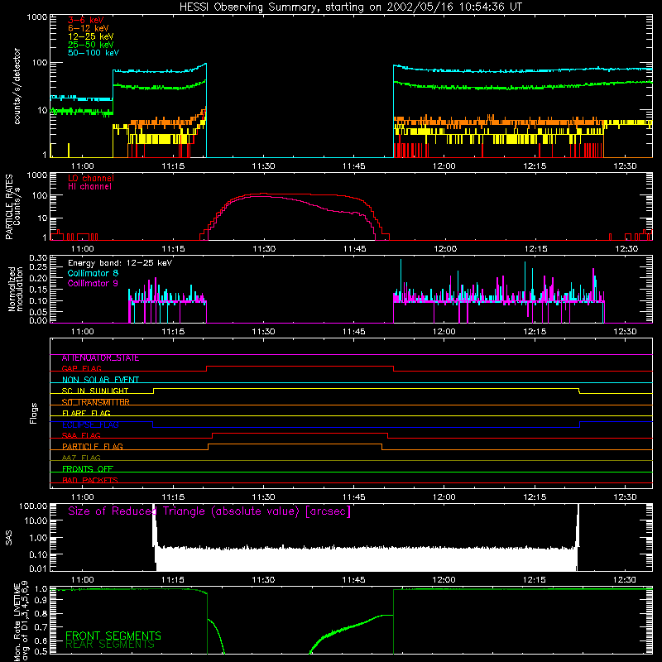Pick the 50-100 keV legend label
662x662 pixels.
coord(93,53)
